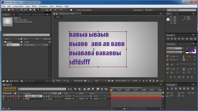198x111 pixels.
Task: Open the Myriad Pro font dropdown
Action: [175, 48]
